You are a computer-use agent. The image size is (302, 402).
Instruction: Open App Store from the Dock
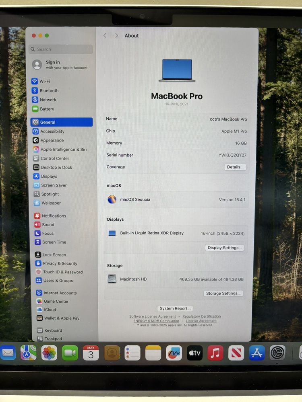tap(257, 353)
